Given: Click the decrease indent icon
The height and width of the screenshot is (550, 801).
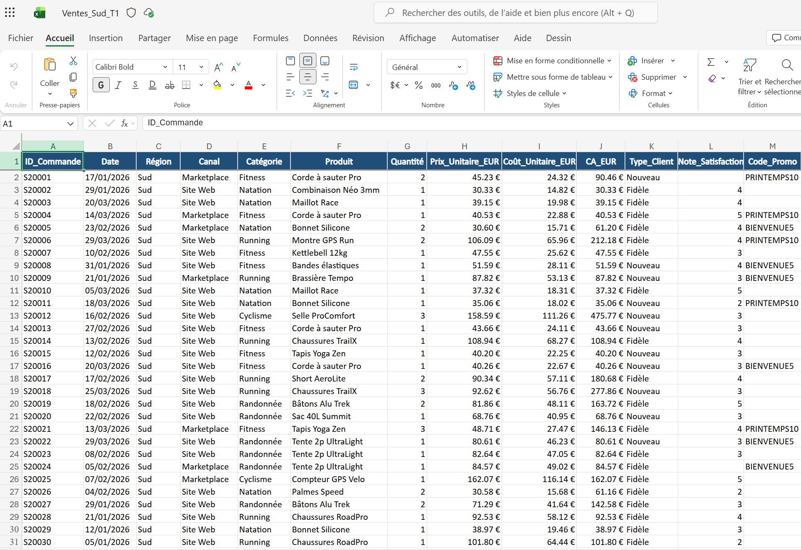Looking at the screenshot, I should [x=290, y=93].
